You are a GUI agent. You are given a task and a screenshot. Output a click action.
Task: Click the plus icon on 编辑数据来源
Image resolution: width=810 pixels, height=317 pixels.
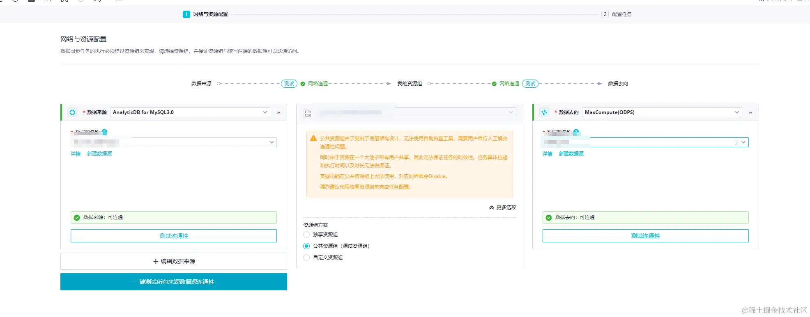click(156, 261)
